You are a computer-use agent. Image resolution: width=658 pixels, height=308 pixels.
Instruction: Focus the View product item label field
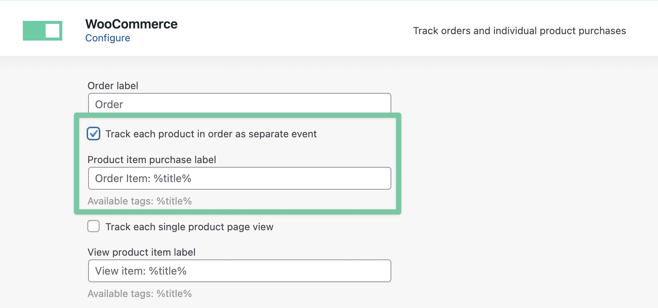pos(239,270)
